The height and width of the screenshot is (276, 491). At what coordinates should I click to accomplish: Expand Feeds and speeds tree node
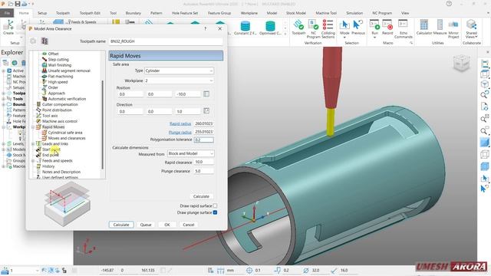coord(33,161)
